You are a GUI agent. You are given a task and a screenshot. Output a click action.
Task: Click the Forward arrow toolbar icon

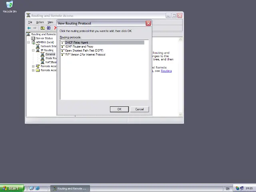coord(35,28)
